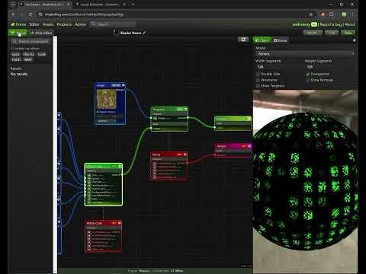Open the Model dropdown

point(305,54)
